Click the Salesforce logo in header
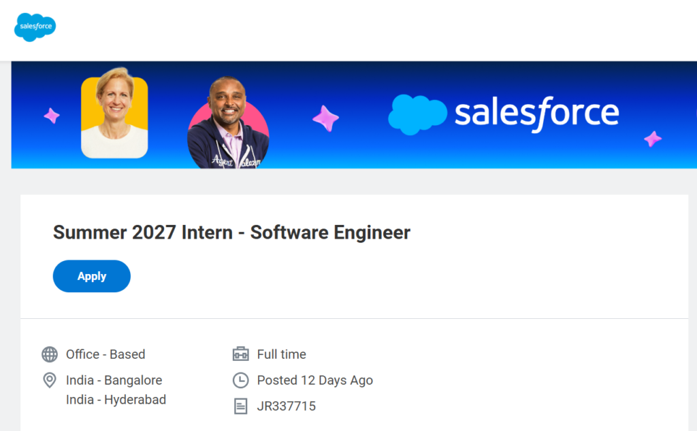Screen dimensions: 697x431 pos(35,27)
